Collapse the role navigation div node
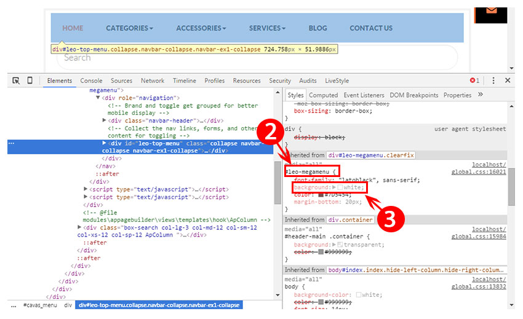Viewport: 523px width, 319px height. (97, 98)
